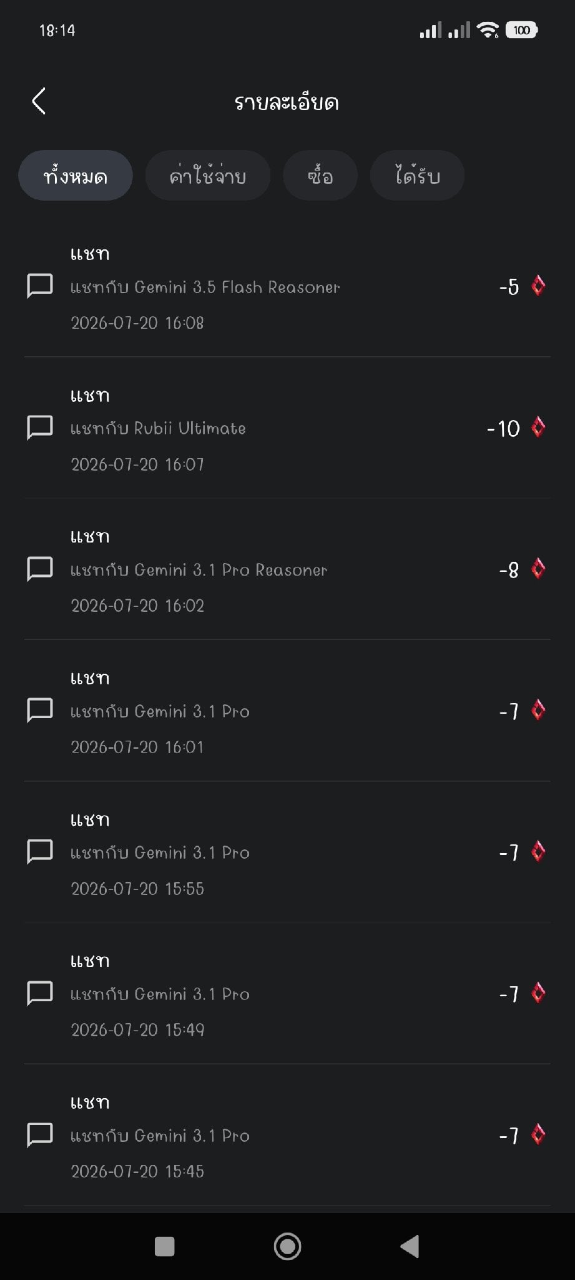Click chat icon of the 15:49 entry
The height and width of the screenshot is (1280, 575).
(40, 993)
